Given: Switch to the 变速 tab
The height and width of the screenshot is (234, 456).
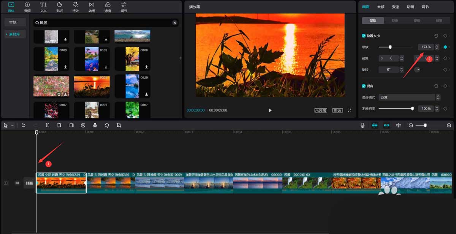Looking at the screenshot, I should 396,7.
